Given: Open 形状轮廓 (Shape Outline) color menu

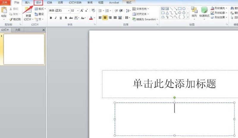Looking at the screenshot, I should point(219,13).
